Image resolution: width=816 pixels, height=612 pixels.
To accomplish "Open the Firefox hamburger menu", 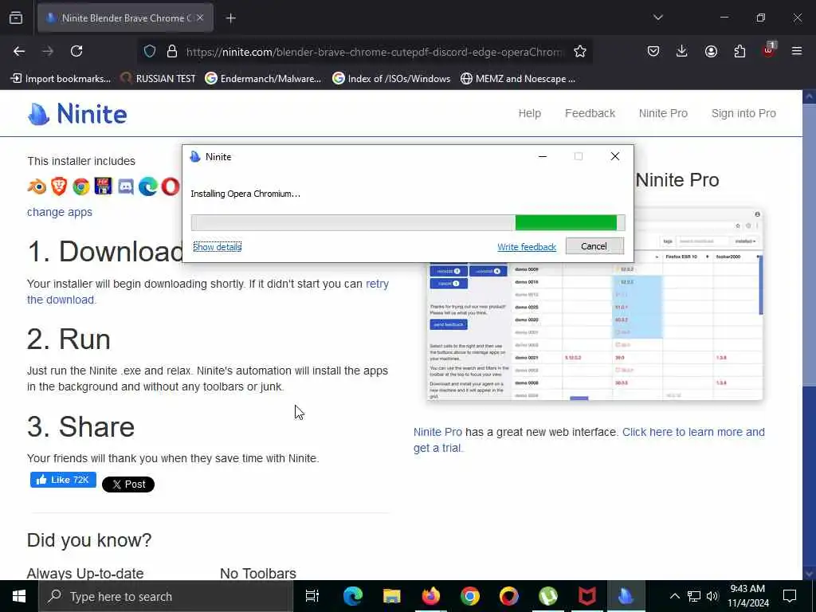I will (x=797, y=51).
